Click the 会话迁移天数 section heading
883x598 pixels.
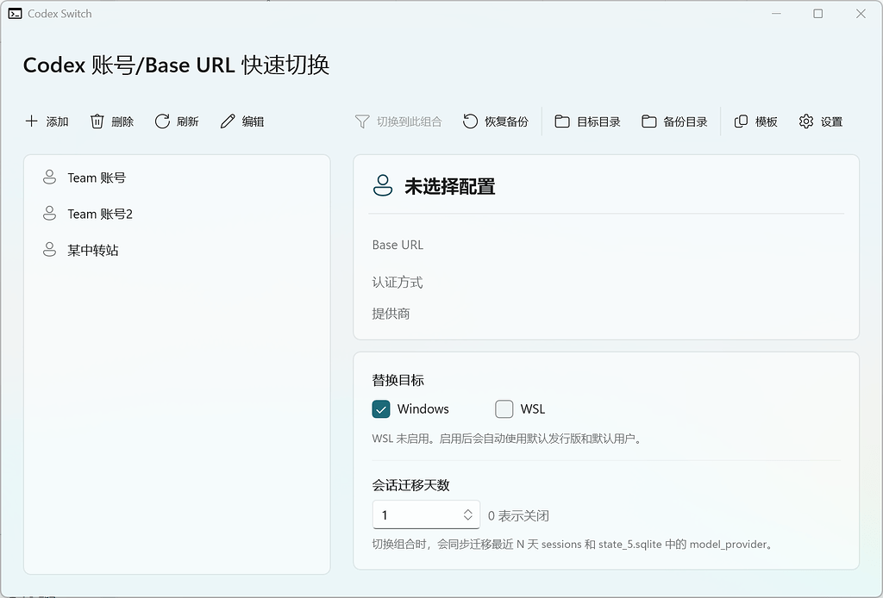411,485
